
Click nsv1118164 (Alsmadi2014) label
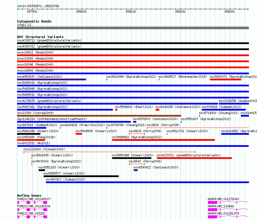tap(44, 149)
